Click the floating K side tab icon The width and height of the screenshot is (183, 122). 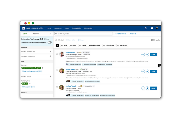click(x=159, y=66)
